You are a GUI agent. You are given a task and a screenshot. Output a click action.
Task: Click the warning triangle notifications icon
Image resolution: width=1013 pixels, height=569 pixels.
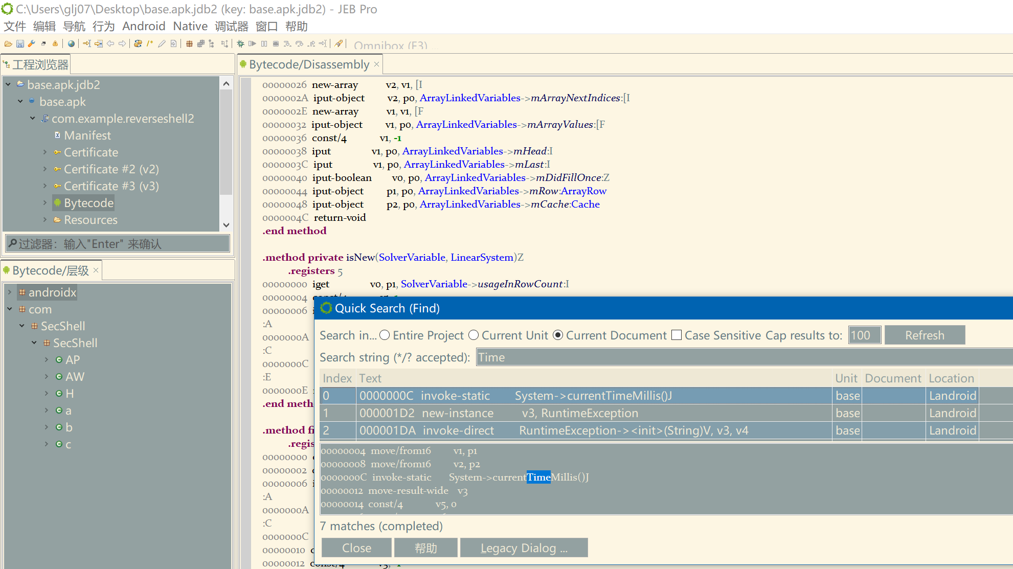(x=55, y=43)
